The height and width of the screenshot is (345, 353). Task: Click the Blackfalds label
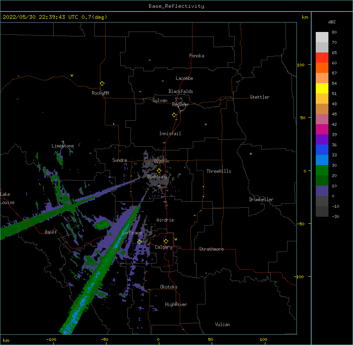(181, 91)
